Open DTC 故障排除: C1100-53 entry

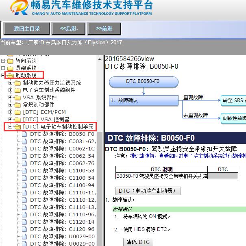click(62, 170)
